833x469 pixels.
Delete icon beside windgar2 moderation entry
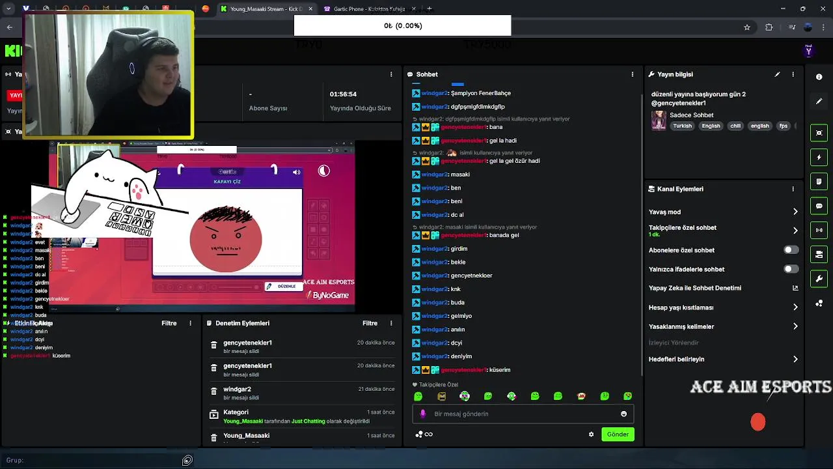click(x=213, y=391)
